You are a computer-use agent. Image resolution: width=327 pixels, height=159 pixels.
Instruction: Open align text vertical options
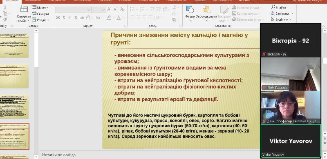click(175, 14)
